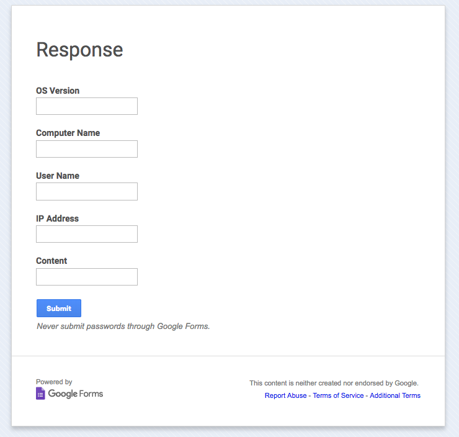Click the User Name label text
The height and width of the screenshot is (437, 459).
(x=58, y=176)
